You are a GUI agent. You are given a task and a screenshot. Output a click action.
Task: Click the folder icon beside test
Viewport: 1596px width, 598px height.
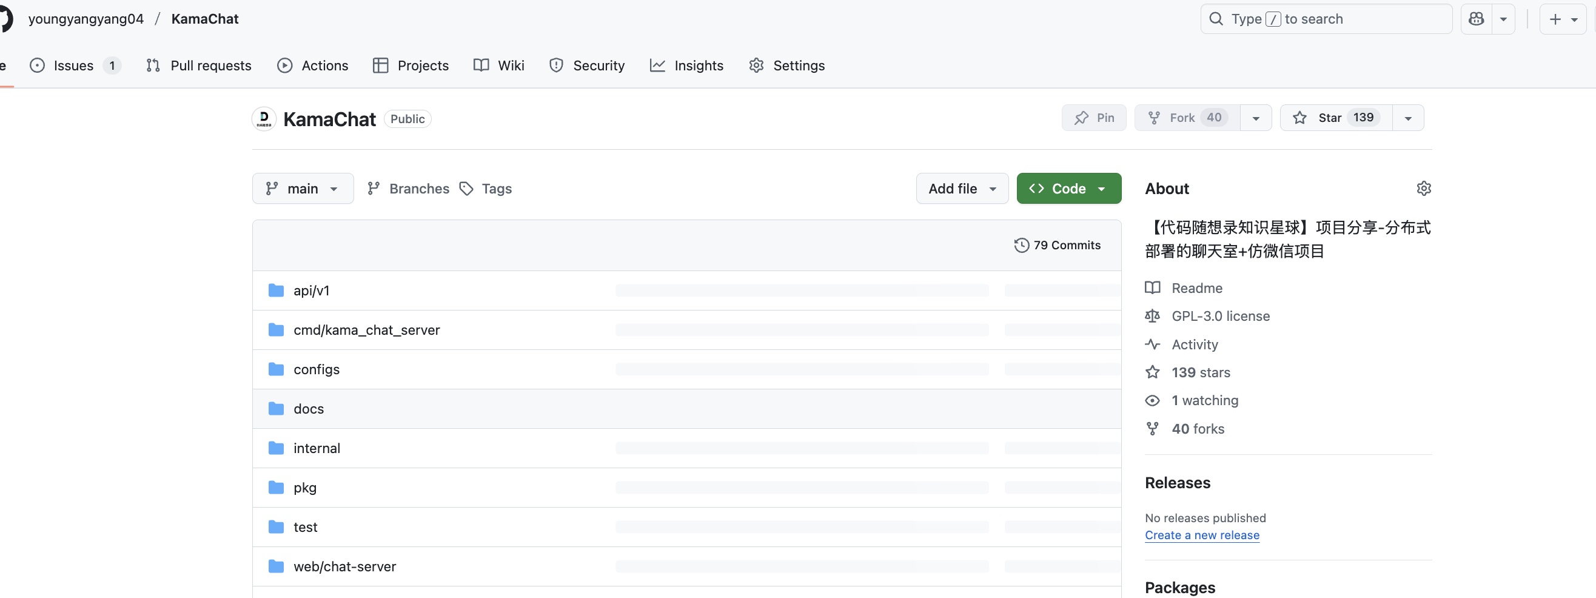tap(276, 528)
